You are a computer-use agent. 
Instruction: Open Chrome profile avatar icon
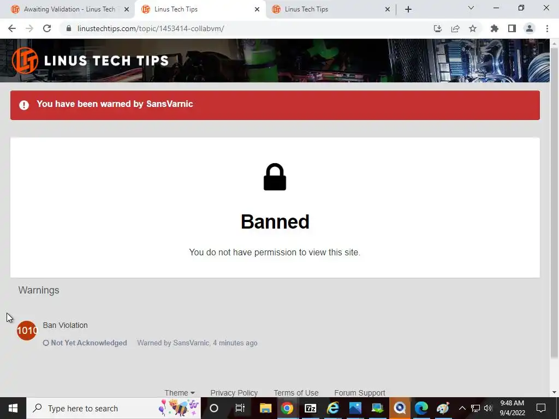point(530,28)
